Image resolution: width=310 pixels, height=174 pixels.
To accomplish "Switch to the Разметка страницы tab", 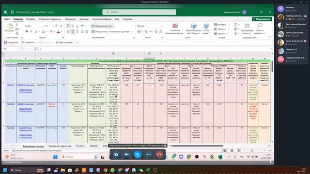I will coord(50,19).
